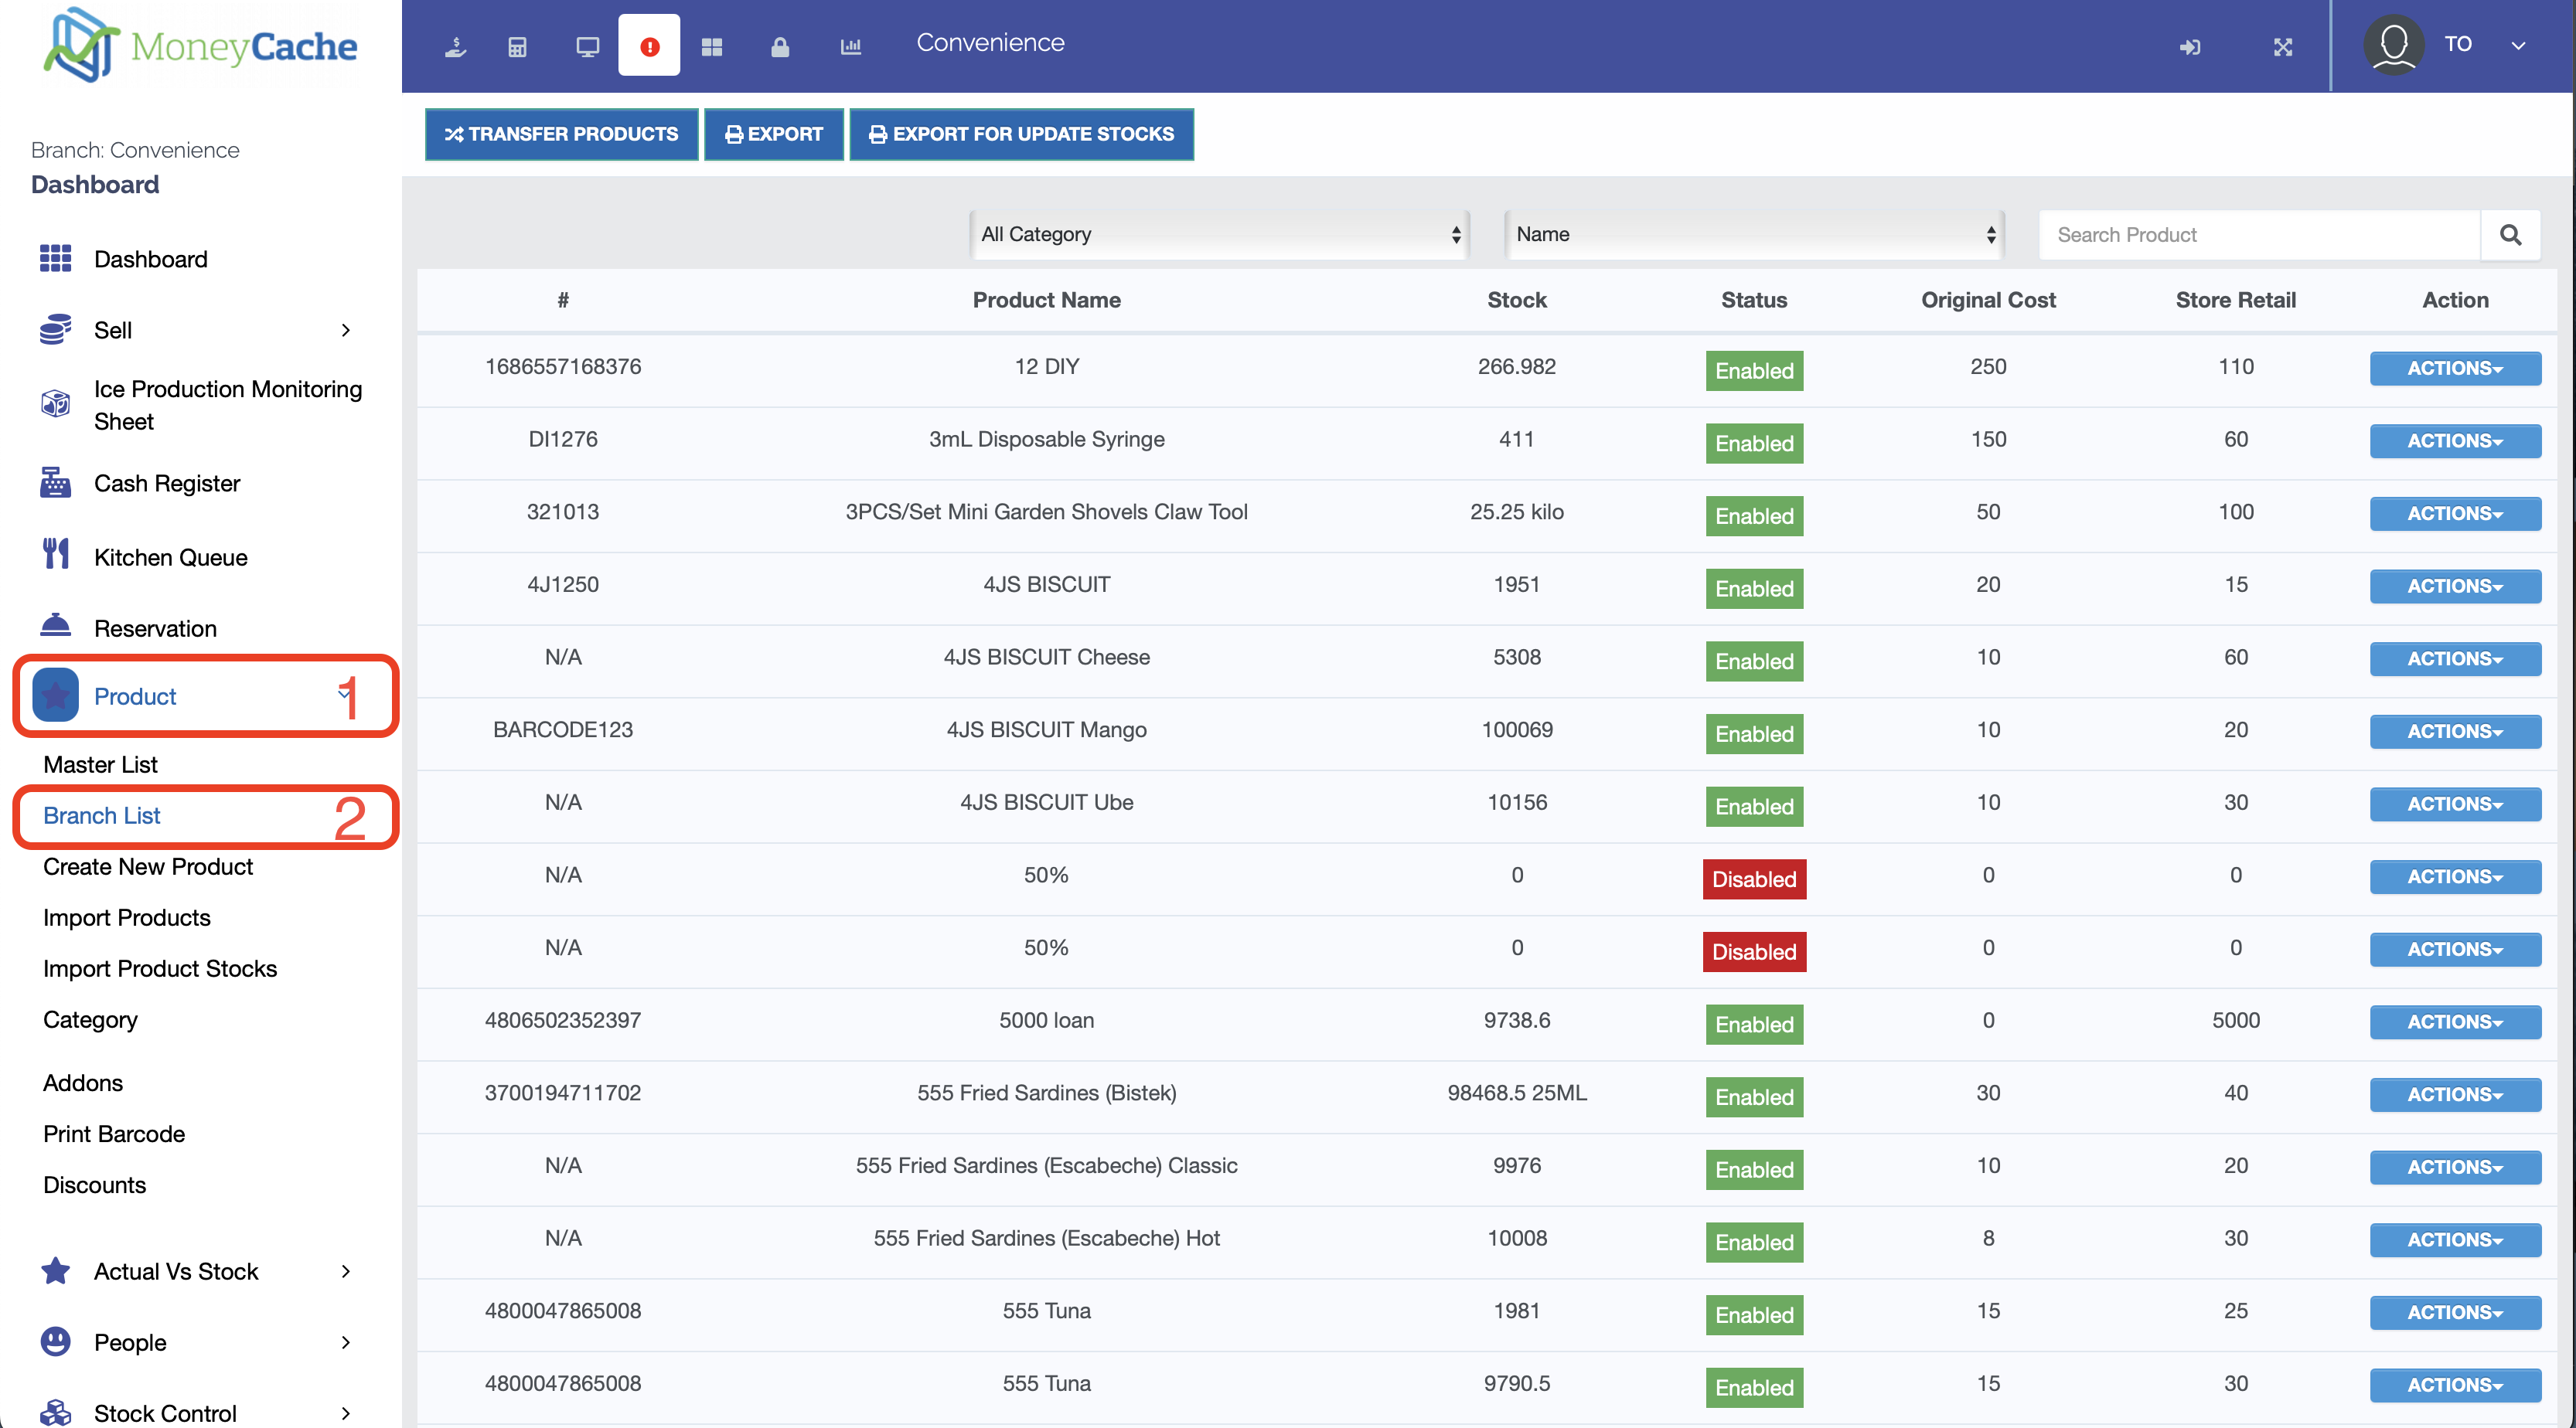
Task: Click the search magnifier button
Action: point(2510,235)
